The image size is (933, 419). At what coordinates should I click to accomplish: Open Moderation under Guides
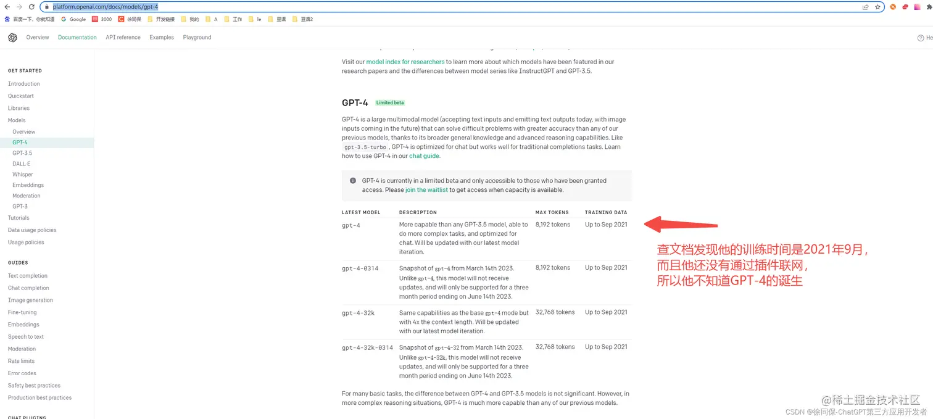(22, 349)
